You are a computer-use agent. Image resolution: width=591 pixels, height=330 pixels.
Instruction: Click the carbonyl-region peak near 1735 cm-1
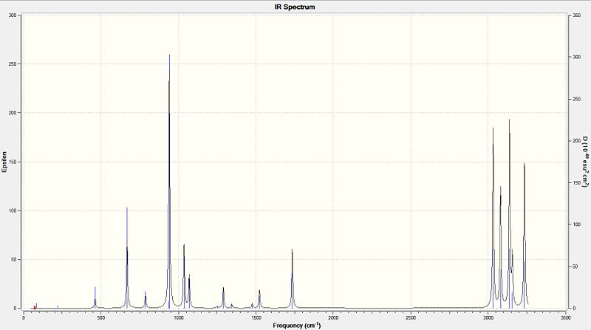click(x=292, y=279)
